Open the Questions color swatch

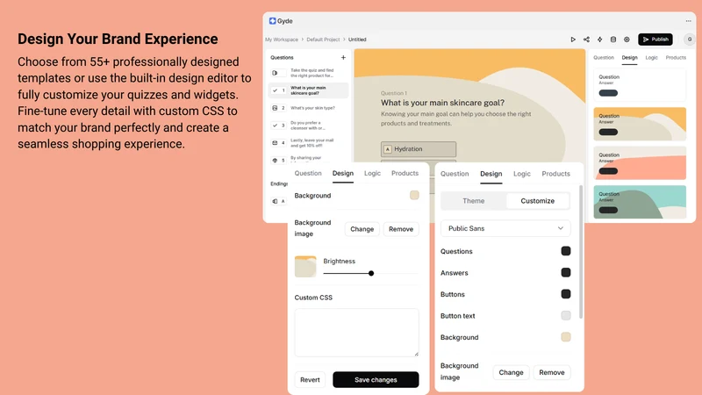click(x=566, y=251)
